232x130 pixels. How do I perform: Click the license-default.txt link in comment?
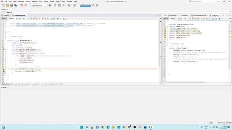coord(50,23)
